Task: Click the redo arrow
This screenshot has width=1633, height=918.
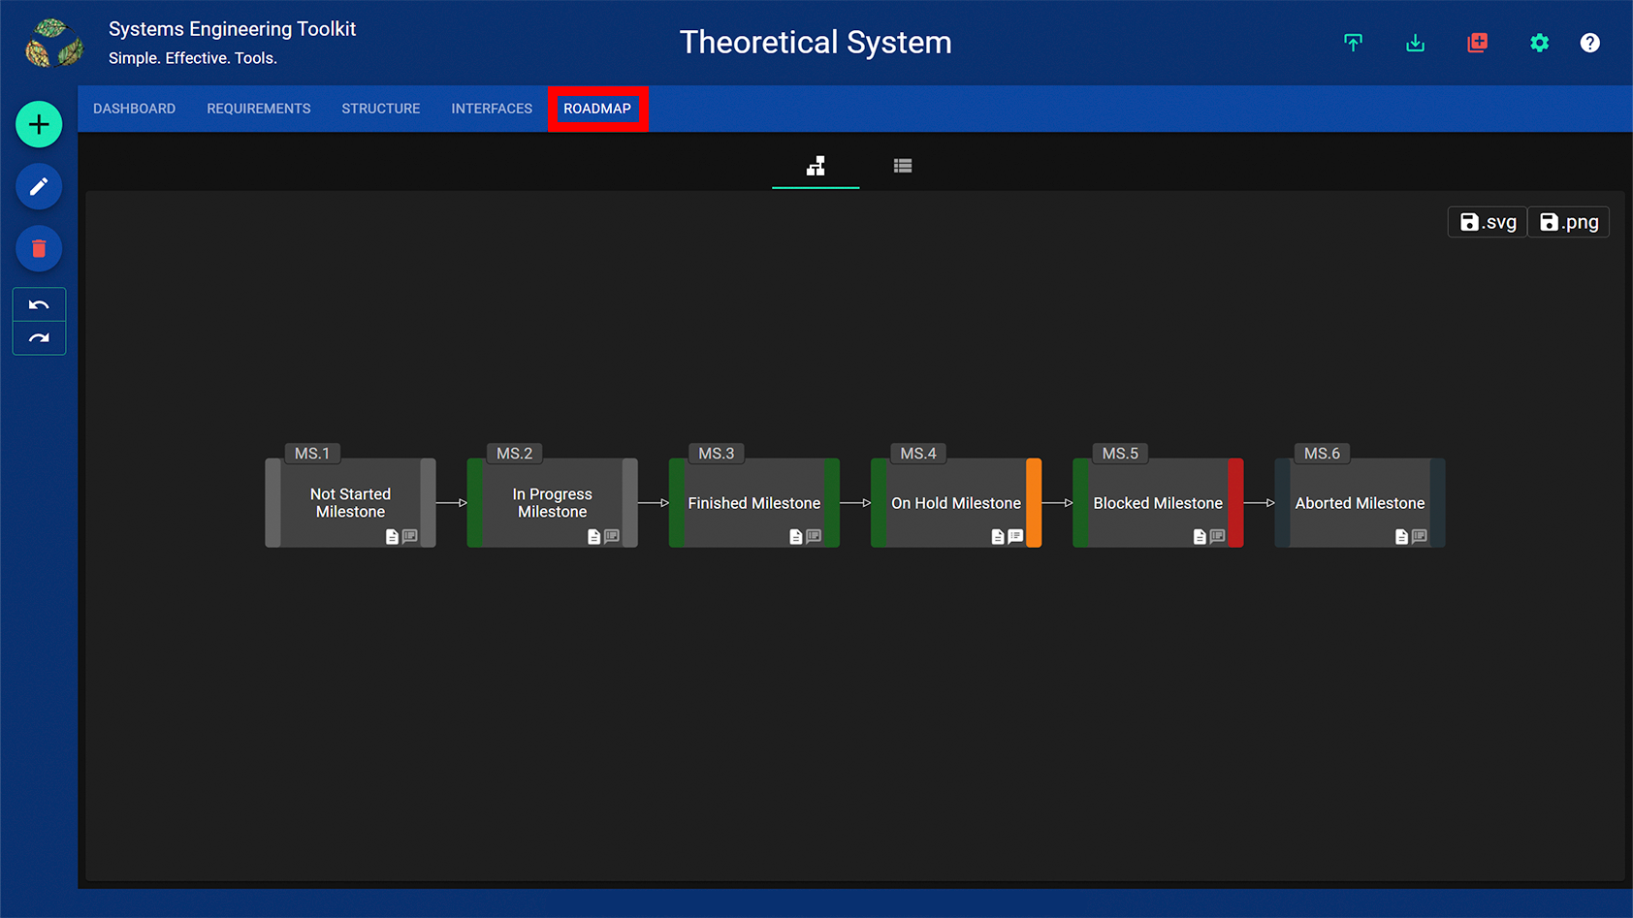Action: pyautogui.click(x=39, y=338)
